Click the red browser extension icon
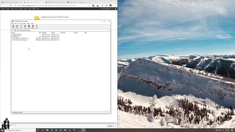The image size is (235, 132). click(x=93, y=6)
